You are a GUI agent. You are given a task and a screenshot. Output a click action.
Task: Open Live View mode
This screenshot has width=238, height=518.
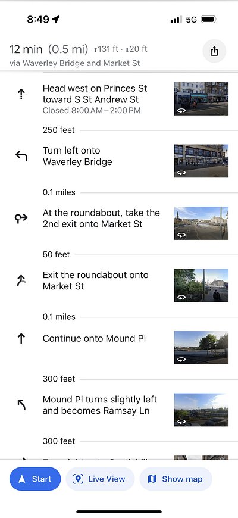pos(100,479)
